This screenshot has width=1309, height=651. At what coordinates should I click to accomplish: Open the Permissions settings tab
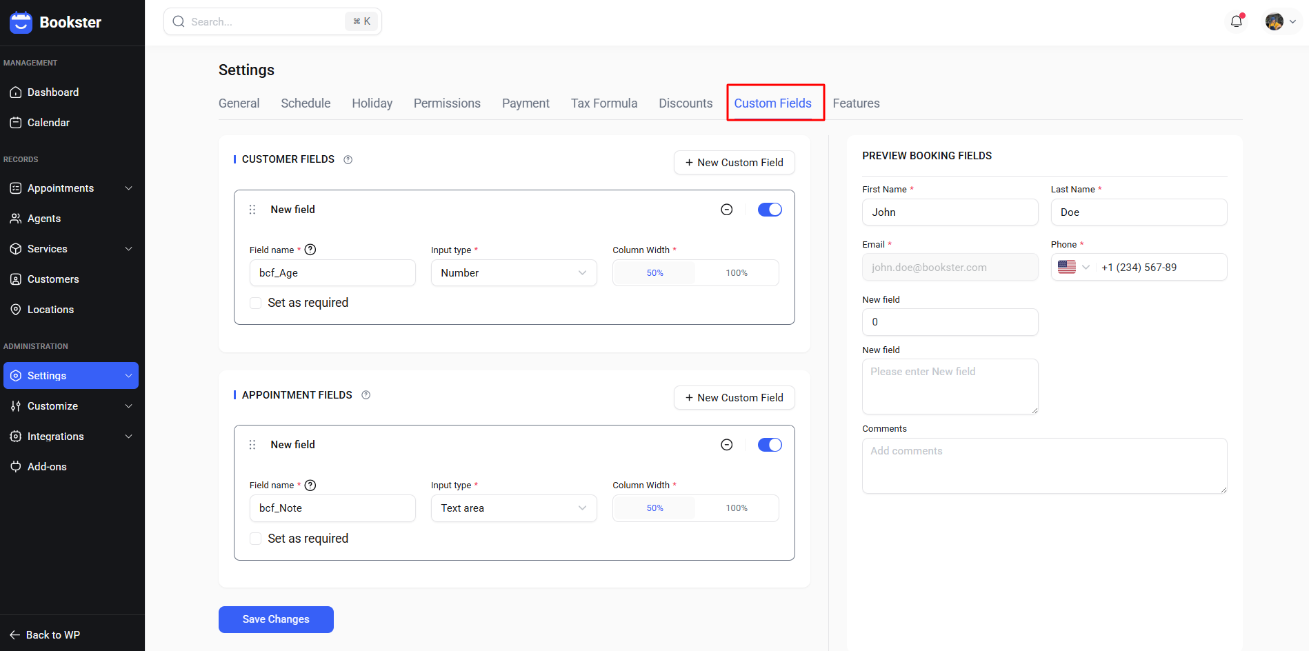pos(447,103)
